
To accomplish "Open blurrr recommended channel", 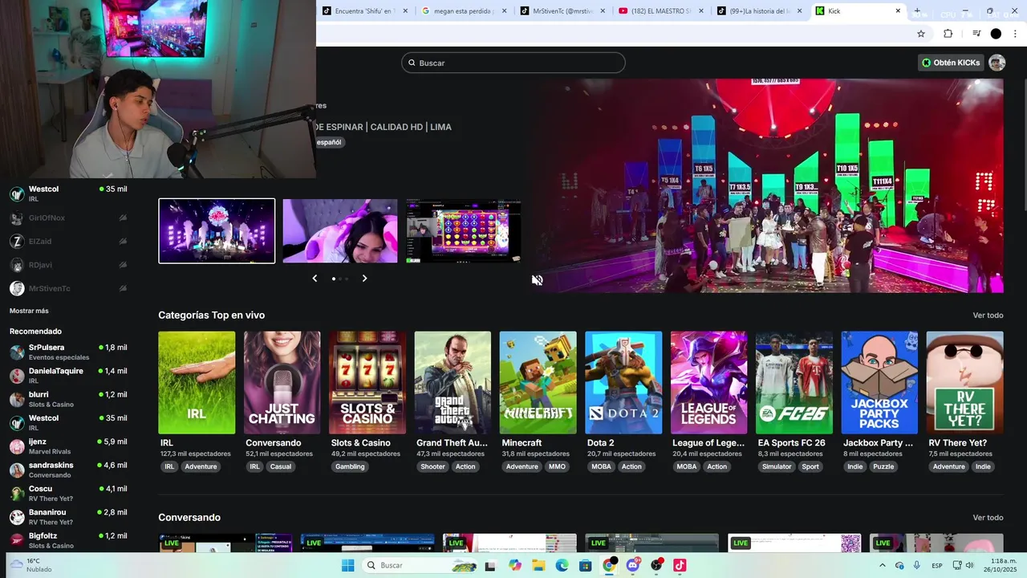I will (x=68, y=399).
